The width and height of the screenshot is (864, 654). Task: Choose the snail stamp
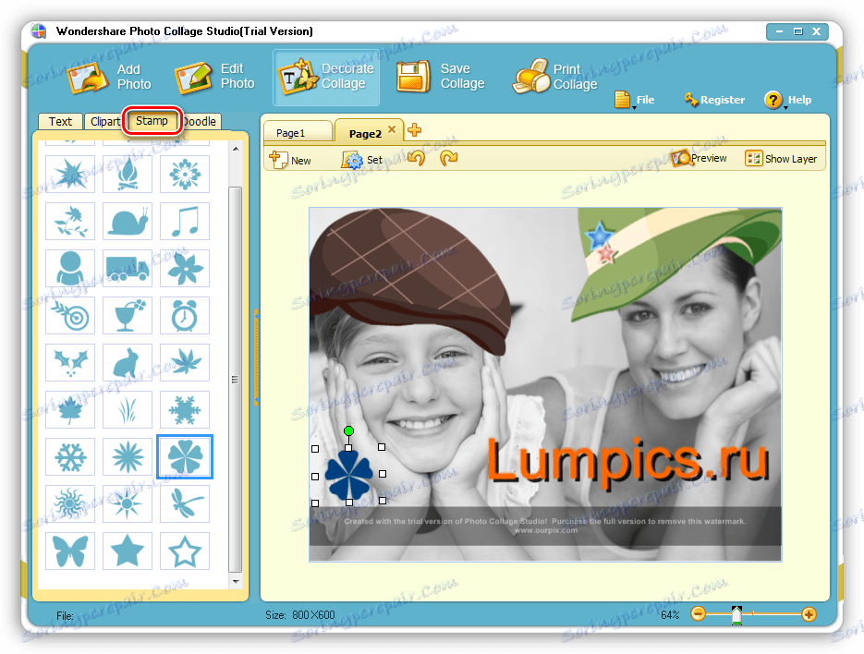tap(128, 221)
